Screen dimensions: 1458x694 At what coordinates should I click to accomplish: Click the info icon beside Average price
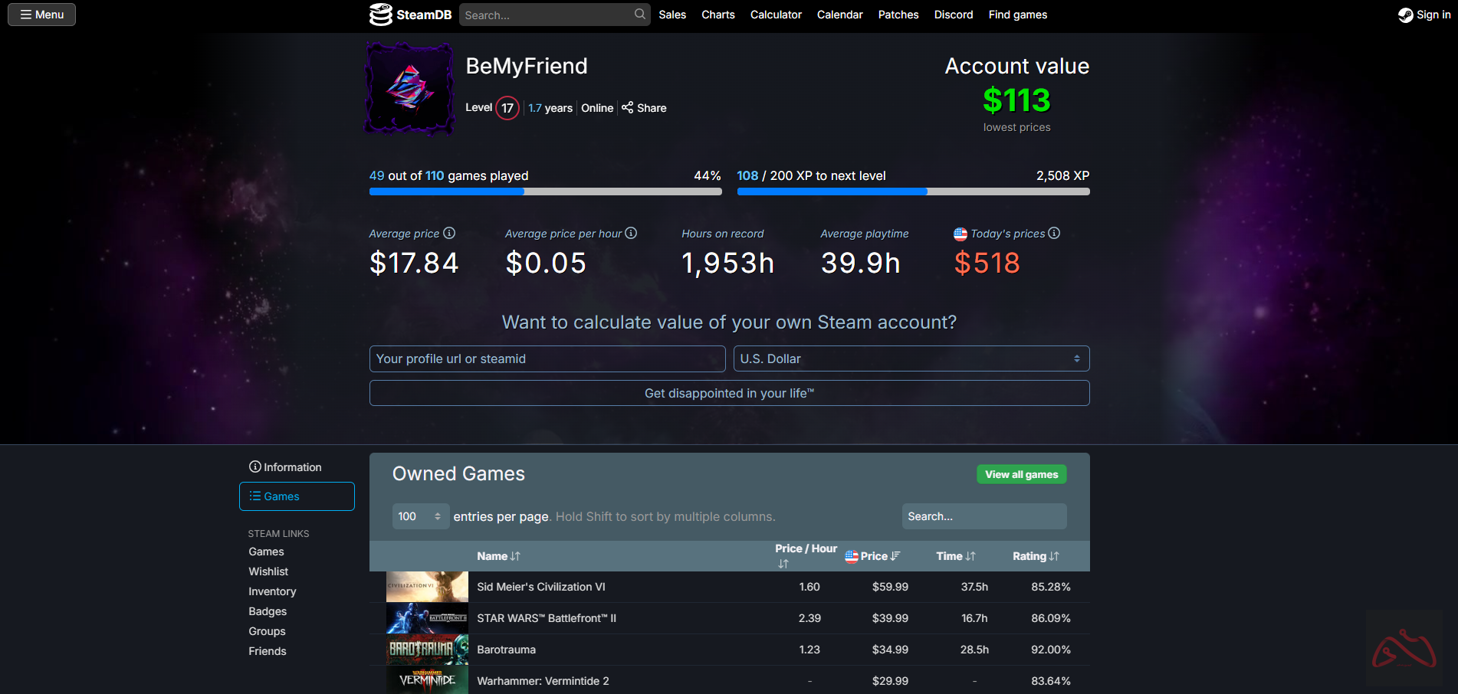449,234
